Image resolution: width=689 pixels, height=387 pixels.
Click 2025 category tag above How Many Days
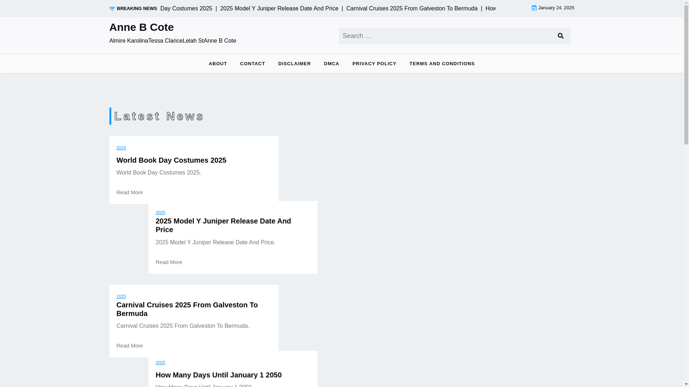pyautogui.click(x=160, y=363)
